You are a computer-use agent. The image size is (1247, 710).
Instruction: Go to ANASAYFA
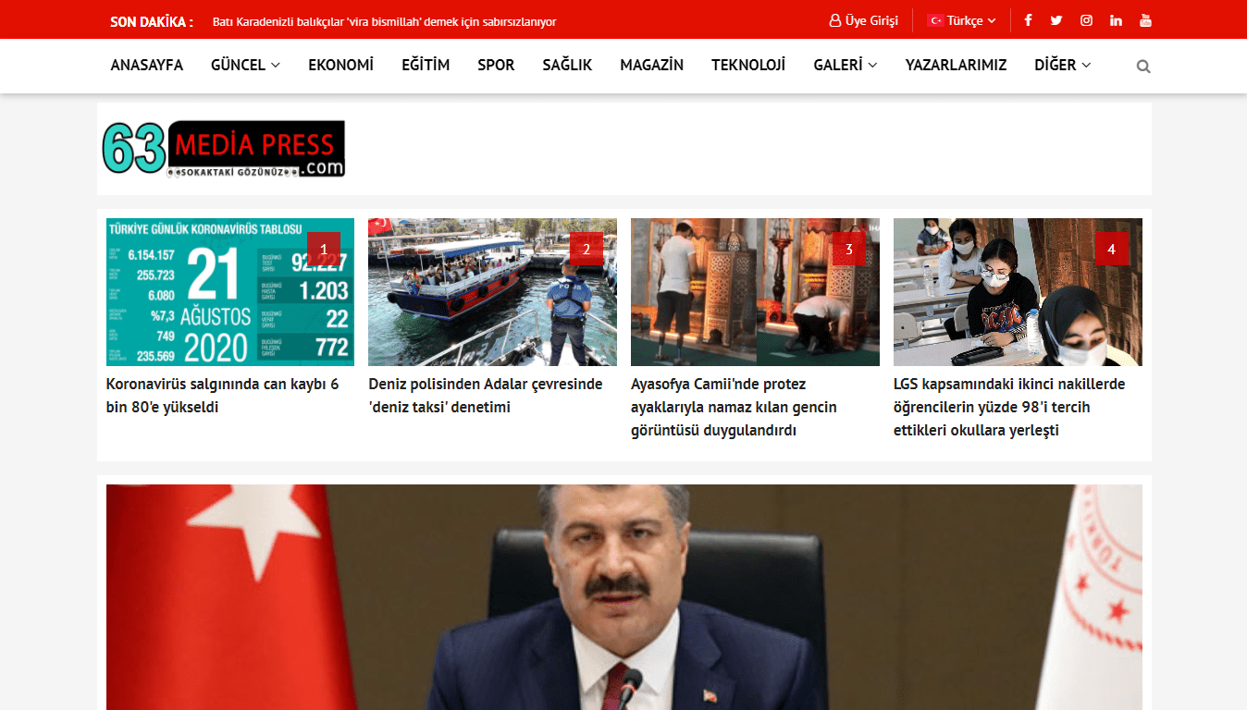click(146, 65)
